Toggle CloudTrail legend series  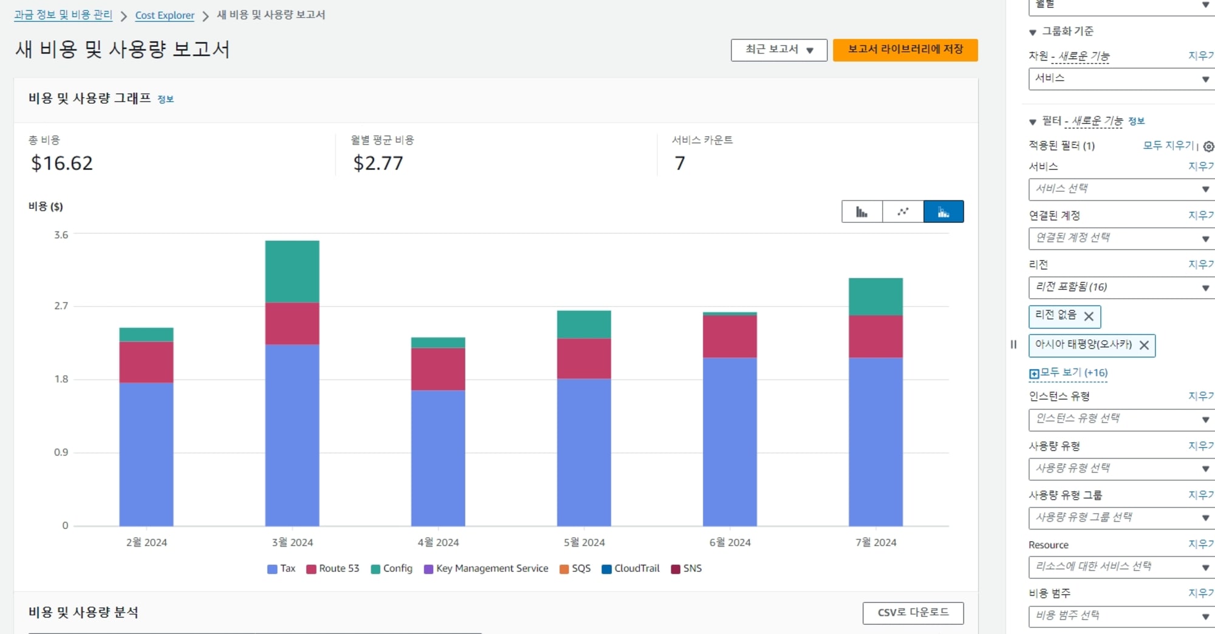(631, 568)
